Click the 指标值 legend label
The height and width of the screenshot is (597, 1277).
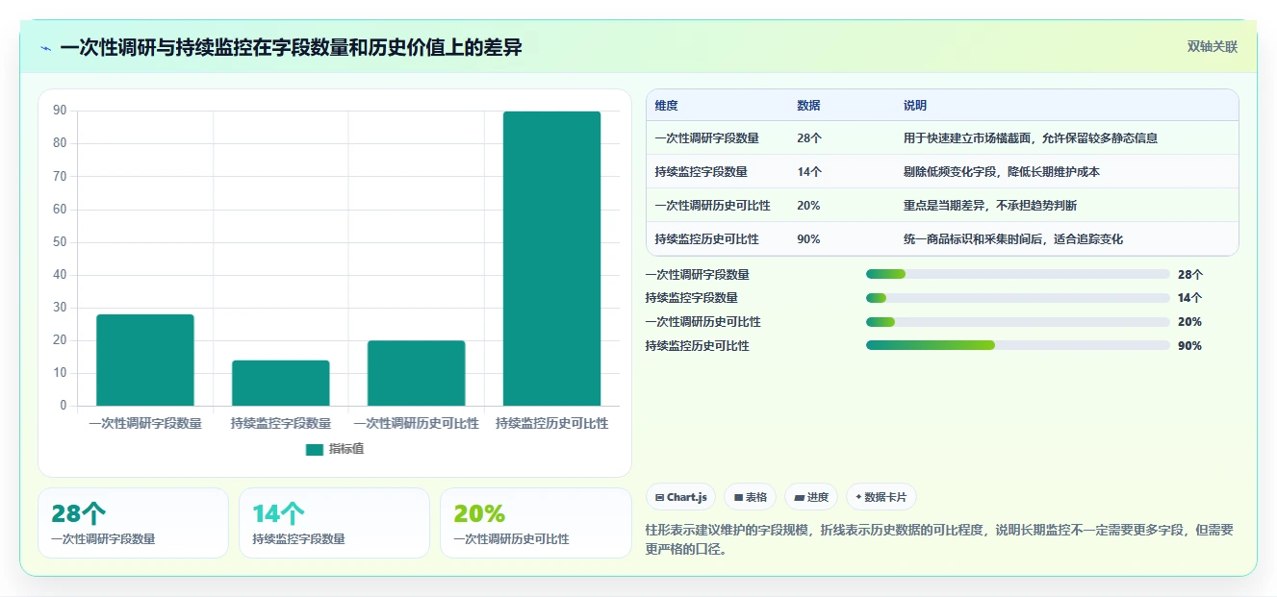tap(346, 449)
